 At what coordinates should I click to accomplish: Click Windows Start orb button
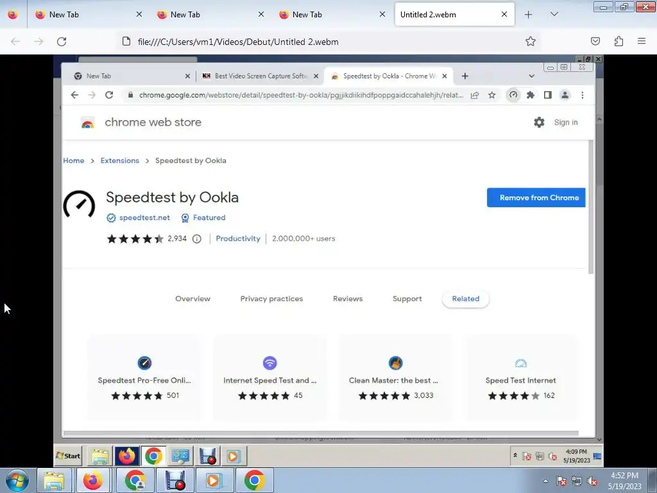[17, 480]
